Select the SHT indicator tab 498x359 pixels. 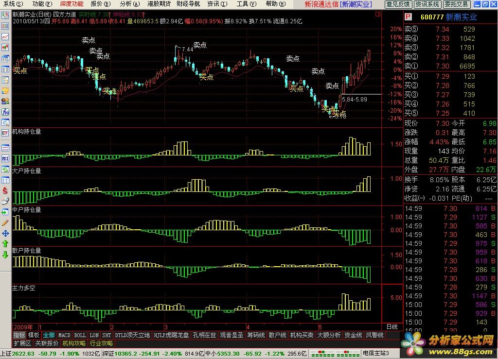107,335
